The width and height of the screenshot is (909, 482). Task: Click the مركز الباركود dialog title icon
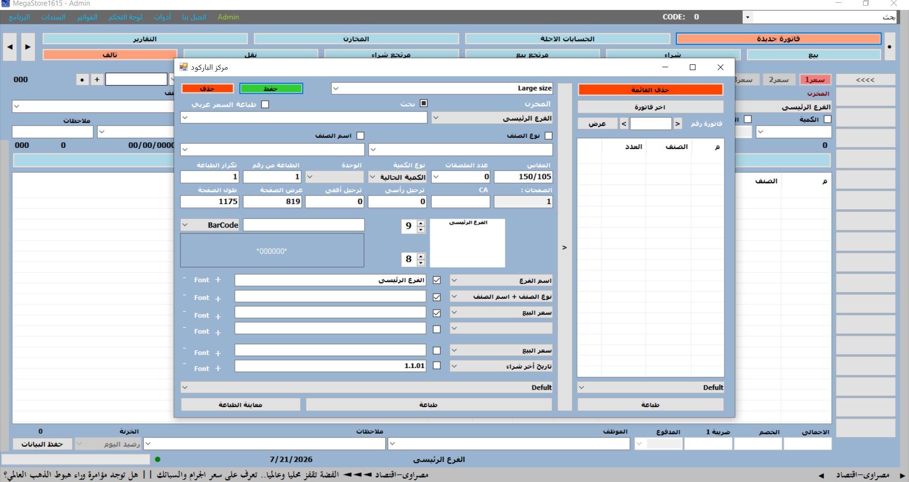(x=184, y=67)
